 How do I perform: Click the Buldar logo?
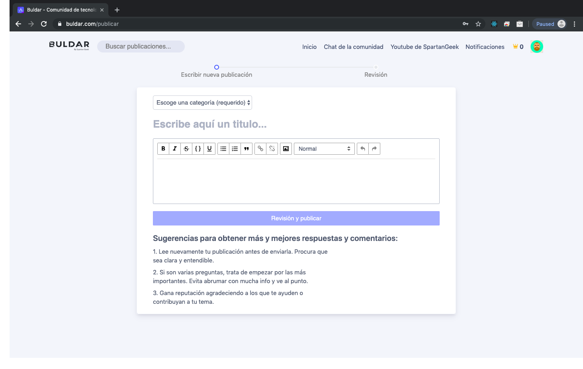click(x=69, y=45)
